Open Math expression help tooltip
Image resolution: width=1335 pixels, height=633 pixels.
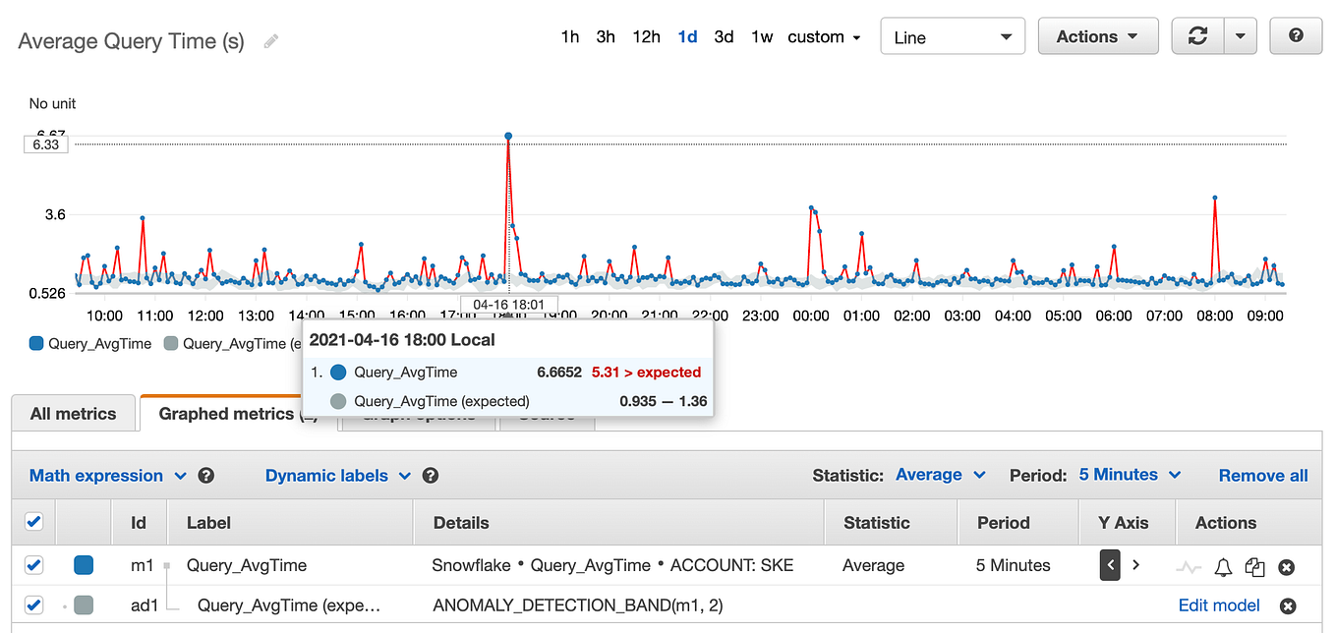[205, 475]
